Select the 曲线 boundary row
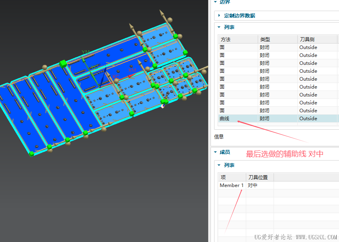This screenshot has width=339, height=242. point(278,118)
